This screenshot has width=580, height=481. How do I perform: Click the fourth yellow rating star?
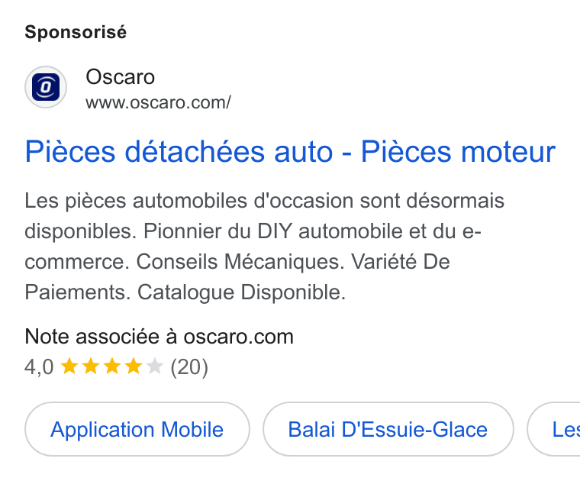pos(134,366)
